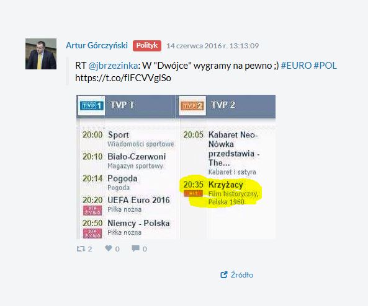Click the retweet icon
This screenshot has width=368, height=306.
pyautogui.click(x=81, y=248)
